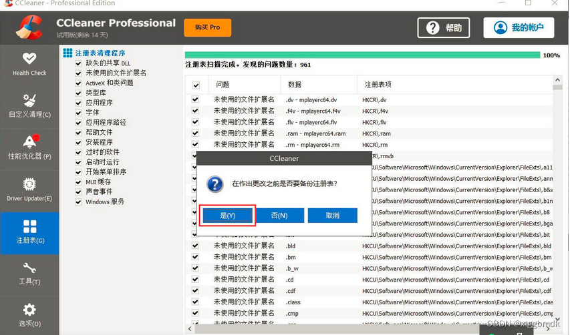570x335 pixels.
Task: Open the Tools wrench icon
Action: click(29, 268)
